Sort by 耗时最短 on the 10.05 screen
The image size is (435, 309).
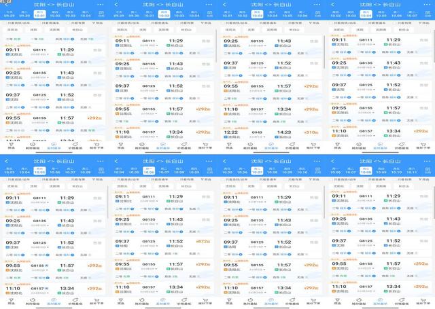click(33, 302)
